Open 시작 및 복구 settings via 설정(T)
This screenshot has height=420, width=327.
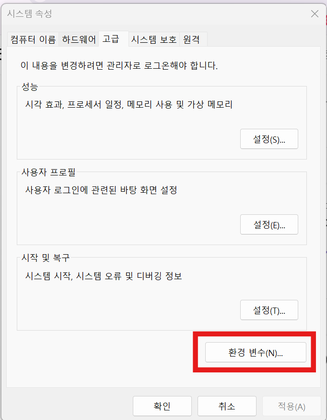coord(269,310)
